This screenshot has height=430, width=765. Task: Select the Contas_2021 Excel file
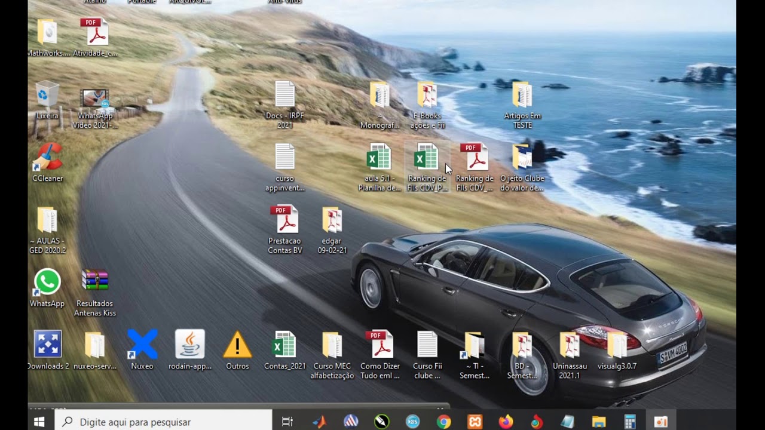284,345
